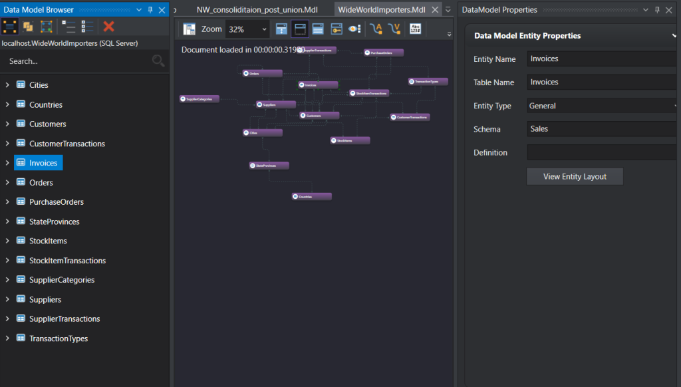681x387 pixels.
Task: Open the Zoom percentage dropdown
Action: point(265,29)
